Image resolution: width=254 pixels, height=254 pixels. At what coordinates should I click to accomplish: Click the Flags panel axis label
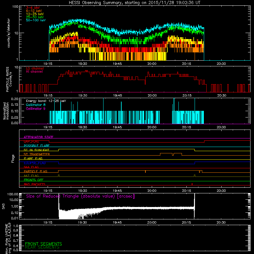pos(13,158)
